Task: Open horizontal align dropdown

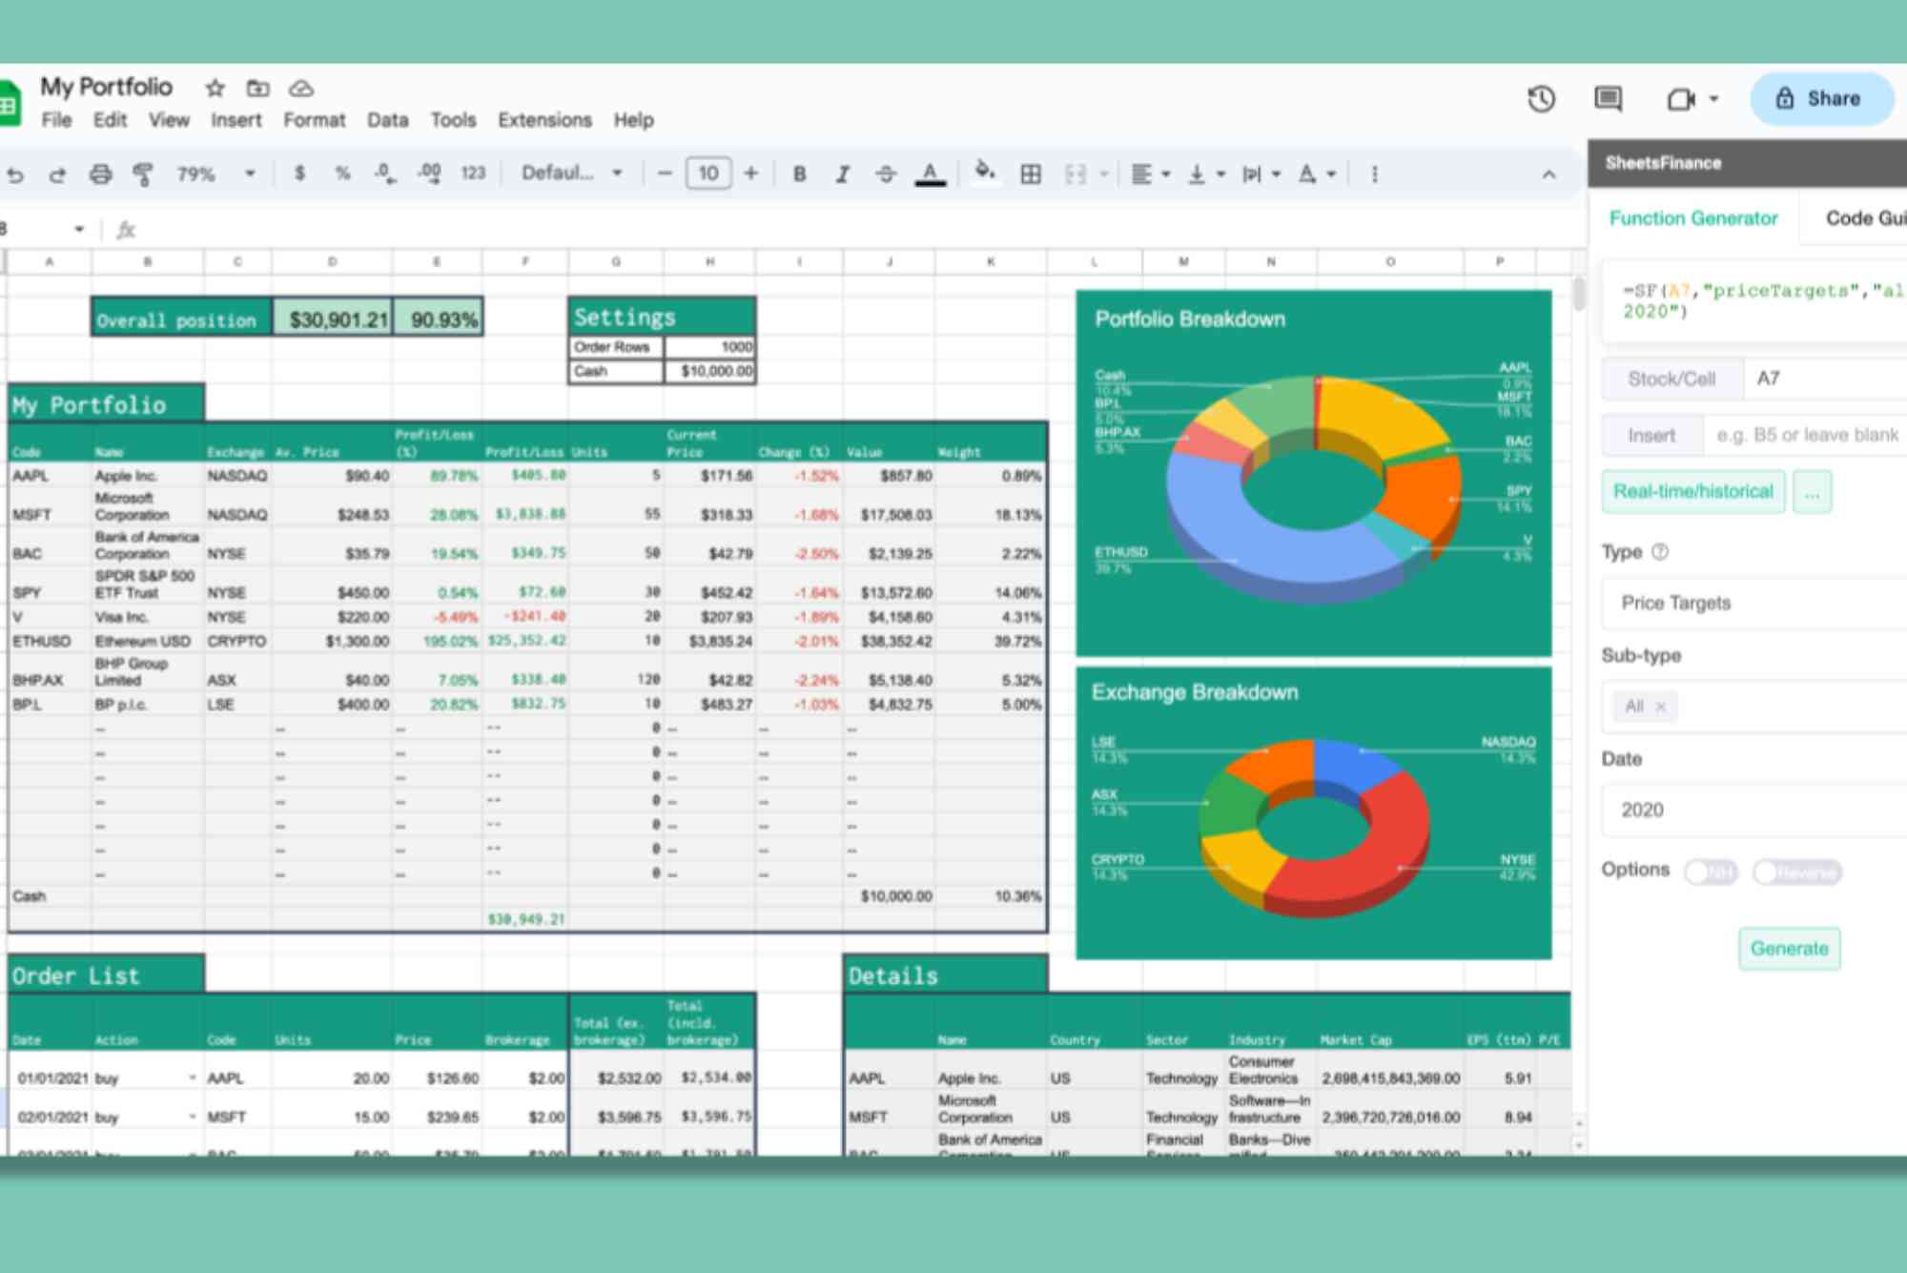Action: (1151, 175)
